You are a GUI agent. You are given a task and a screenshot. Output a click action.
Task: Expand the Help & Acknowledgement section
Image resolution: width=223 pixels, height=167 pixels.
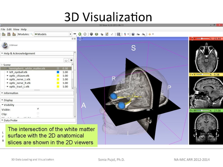[37, 53]
